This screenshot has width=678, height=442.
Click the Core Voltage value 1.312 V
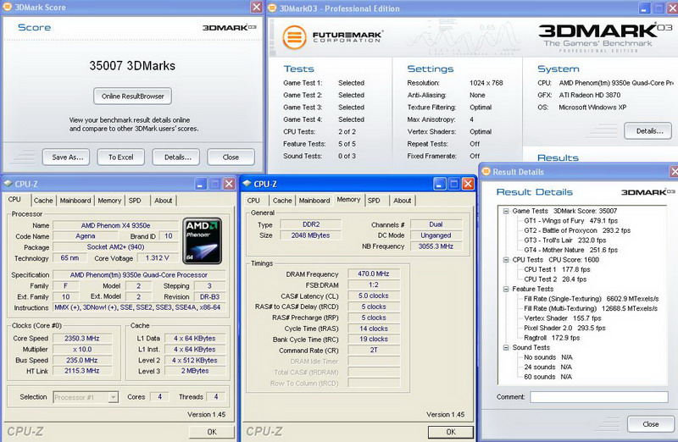tap(157, 258)
